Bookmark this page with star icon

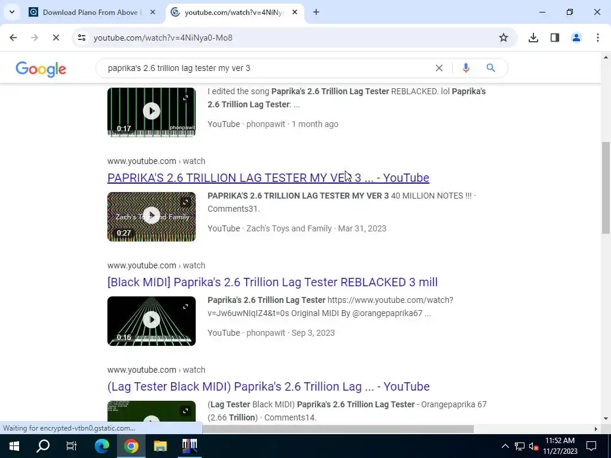coord(504,38)
